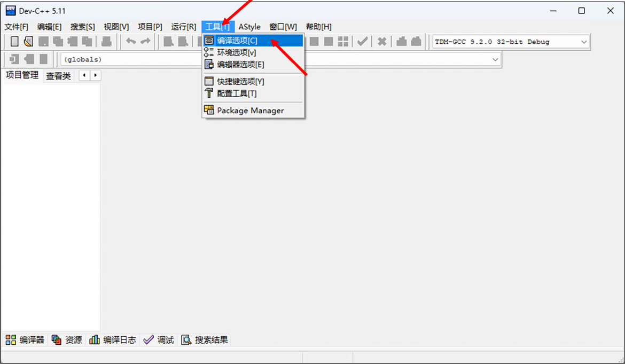Select the New file icon

14,41
